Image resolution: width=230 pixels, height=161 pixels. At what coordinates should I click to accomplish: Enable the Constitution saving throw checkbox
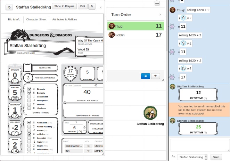click(x=29, y=96)
